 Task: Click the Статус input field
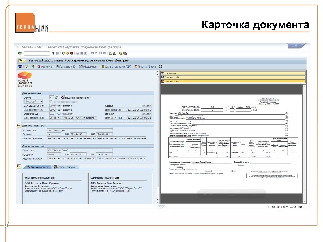(52, 98)
